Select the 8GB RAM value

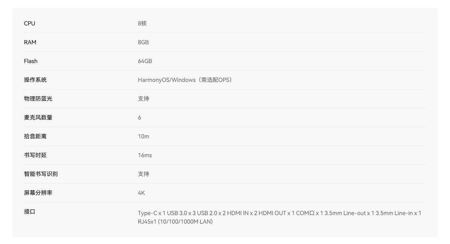click(x=143, y=42)
